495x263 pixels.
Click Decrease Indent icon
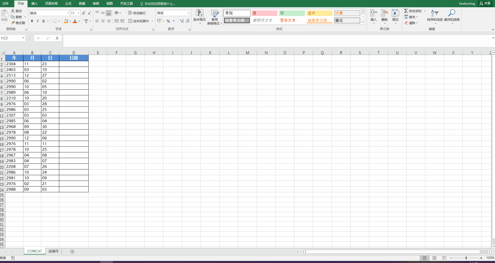click(x=117, y=21)
